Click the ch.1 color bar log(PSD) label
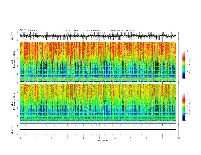The height and width of the screenshot is (155, 201). pyautogui.click(x=190, y=66)
